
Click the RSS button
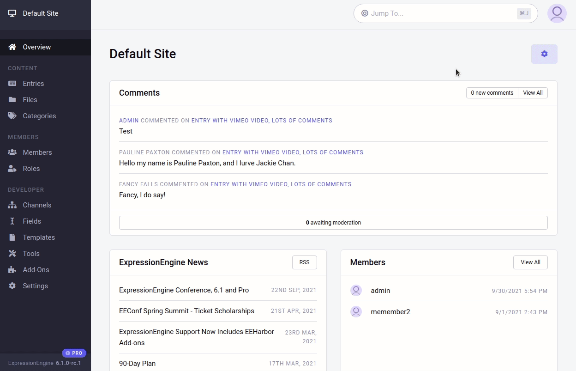click(x=304, y=262)
